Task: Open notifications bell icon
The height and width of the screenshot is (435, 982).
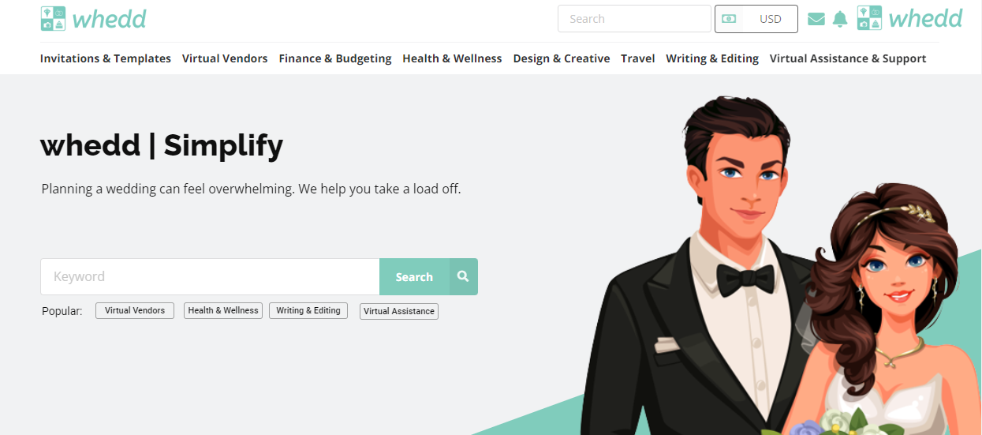Action: click(x=840, y=19)
